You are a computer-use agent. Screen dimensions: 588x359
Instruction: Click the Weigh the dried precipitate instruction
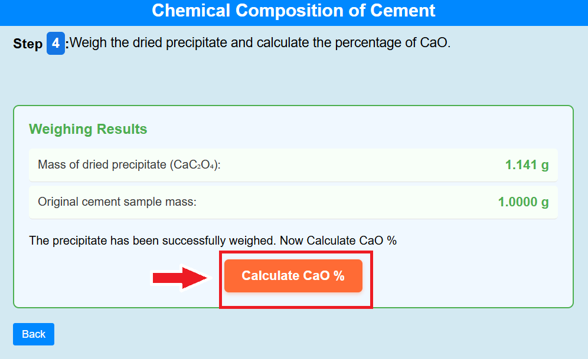260,43
